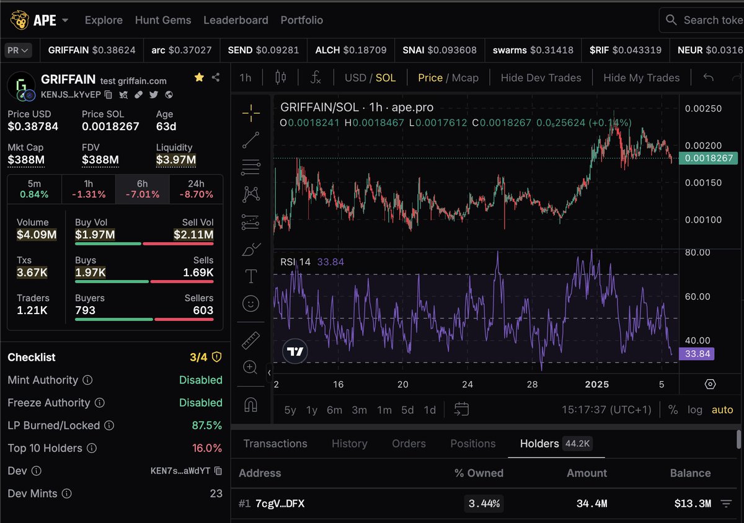Select $RIF token in ticker bar
This screenshot has width=744, height=523.
626,50
